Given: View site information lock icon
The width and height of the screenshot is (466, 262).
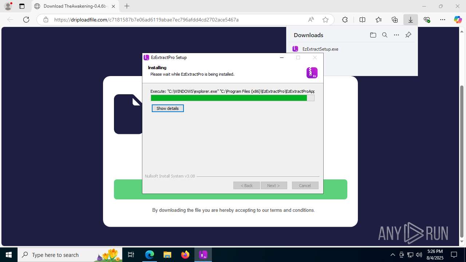Looking at the screenshot, I should tap(46, 20).
